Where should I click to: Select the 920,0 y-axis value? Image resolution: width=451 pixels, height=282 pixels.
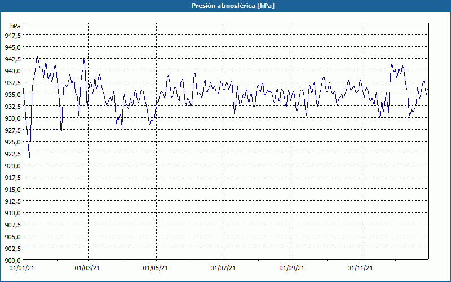click(x=12, y=166)
